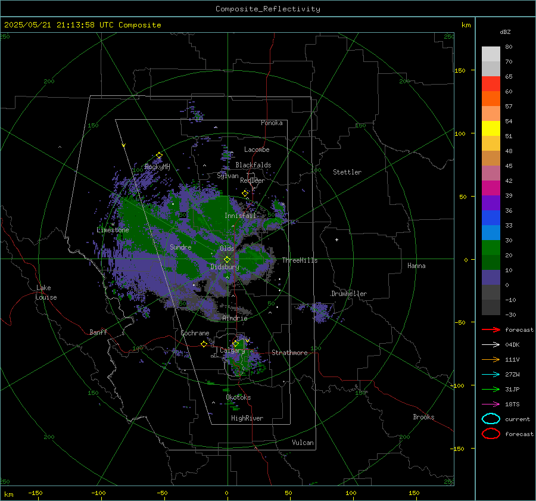Click the yellow diamond marker above Calgary
The image size is (536, 501).
tap(235, 343)
